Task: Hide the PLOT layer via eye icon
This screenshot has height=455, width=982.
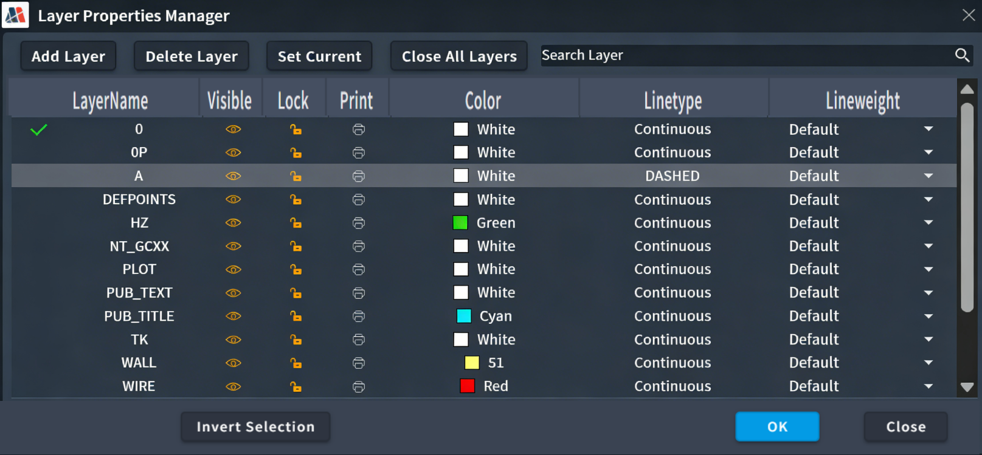Action: pyautogui.click(x=233, y=270)
